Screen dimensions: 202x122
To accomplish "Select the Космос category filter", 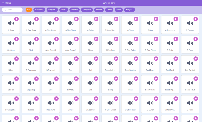I will click(99, 10).
